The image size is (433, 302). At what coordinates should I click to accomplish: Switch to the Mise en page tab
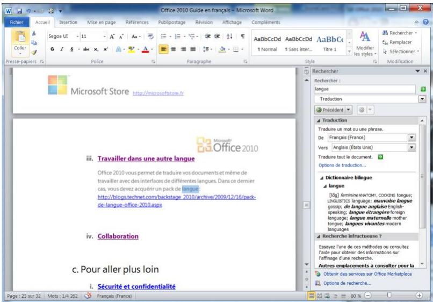pos(102,23)
